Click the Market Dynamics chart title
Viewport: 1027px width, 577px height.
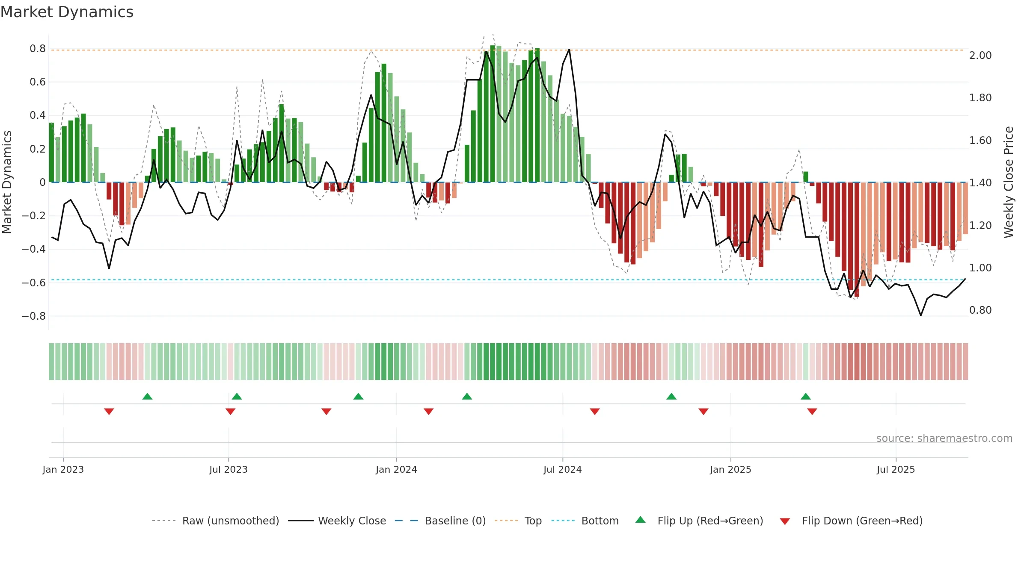click(x=67, y=12)
